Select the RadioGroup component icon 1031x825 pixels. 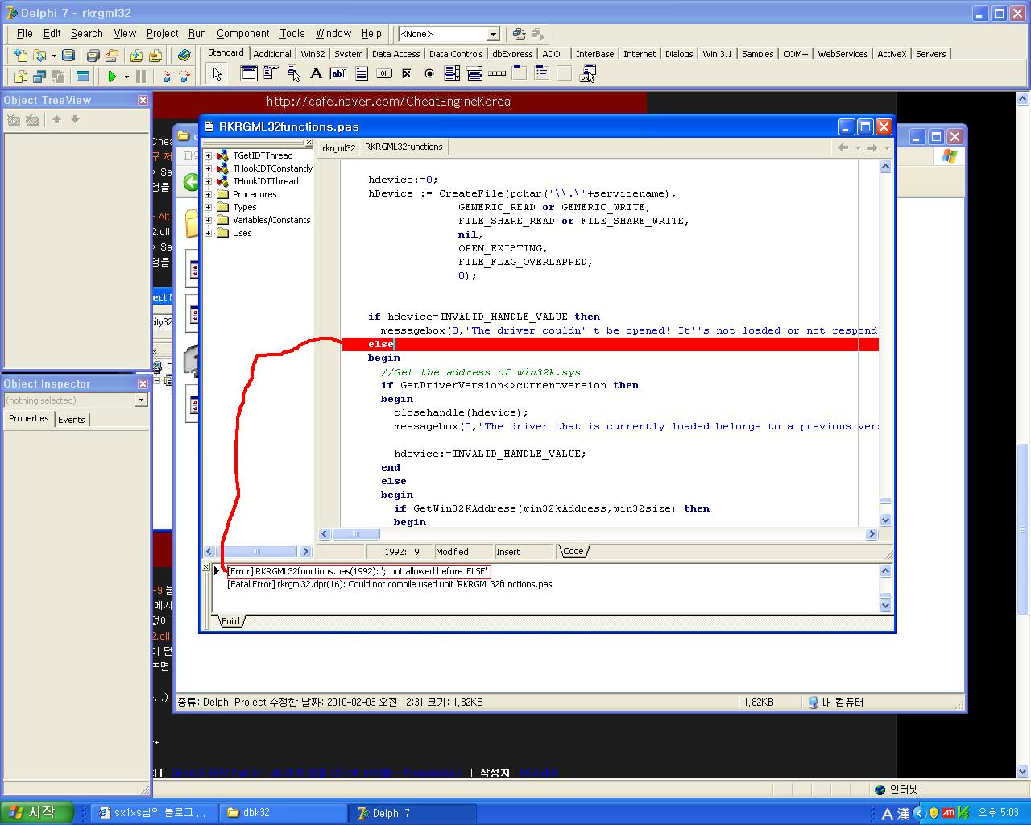click(542, 73)
